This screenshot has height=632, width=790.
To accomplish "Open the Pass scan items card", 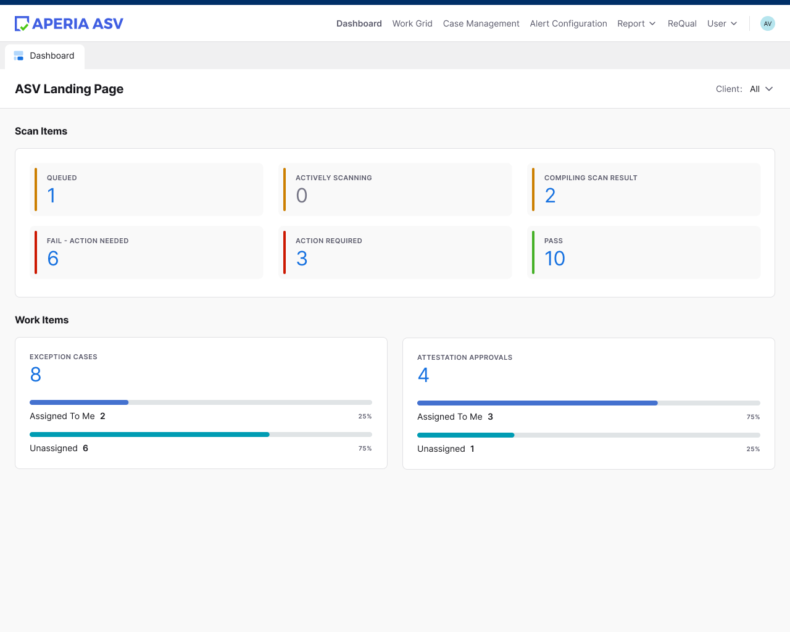I will click(644, 252).
